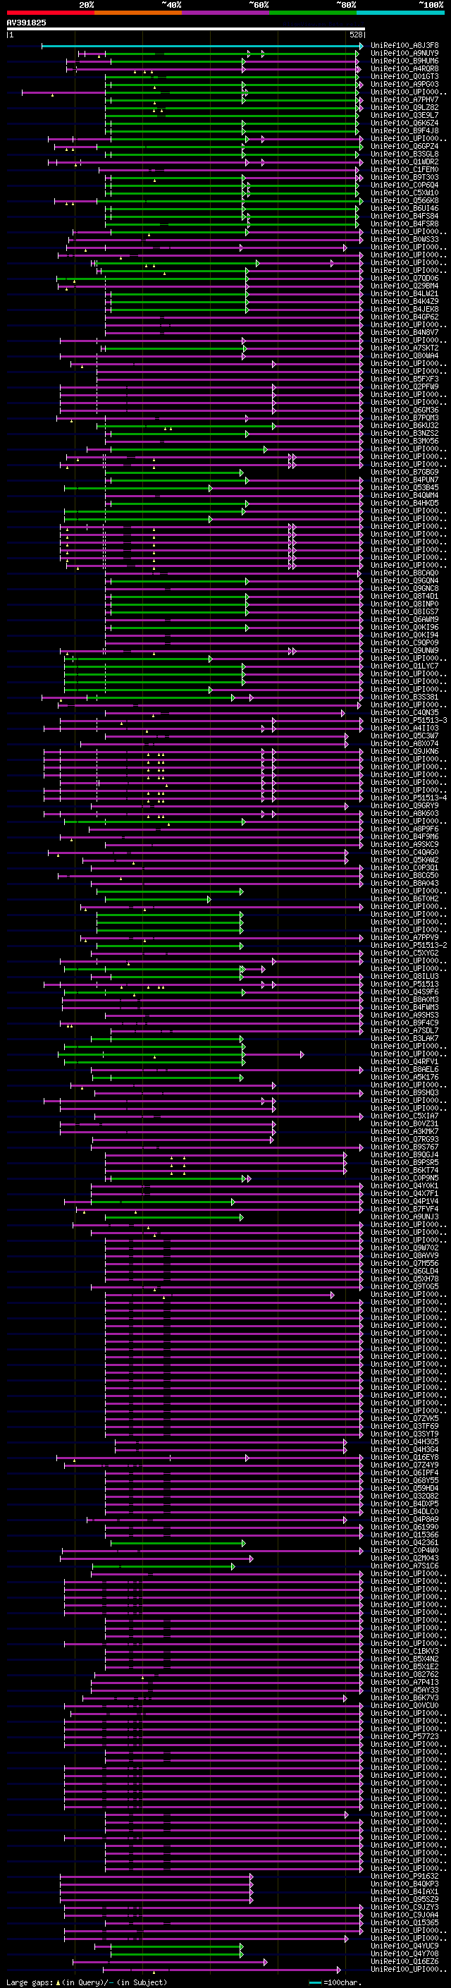
Task: Select the UniRef100_A9UNJ3 label
Action: pyautogui.click(x=404, y=1216)
